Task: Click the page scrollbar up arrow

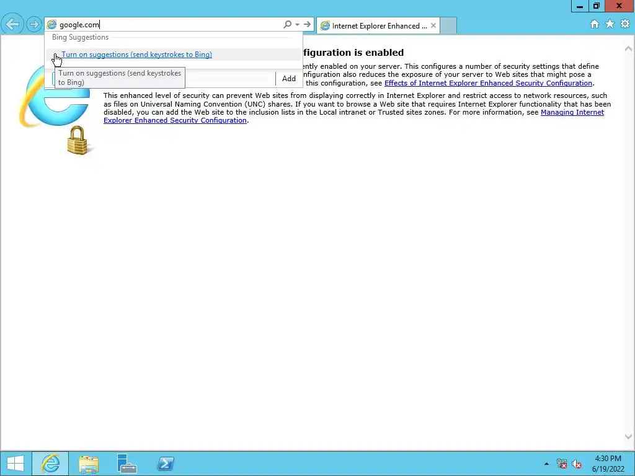Action: [x=628, y=48]
